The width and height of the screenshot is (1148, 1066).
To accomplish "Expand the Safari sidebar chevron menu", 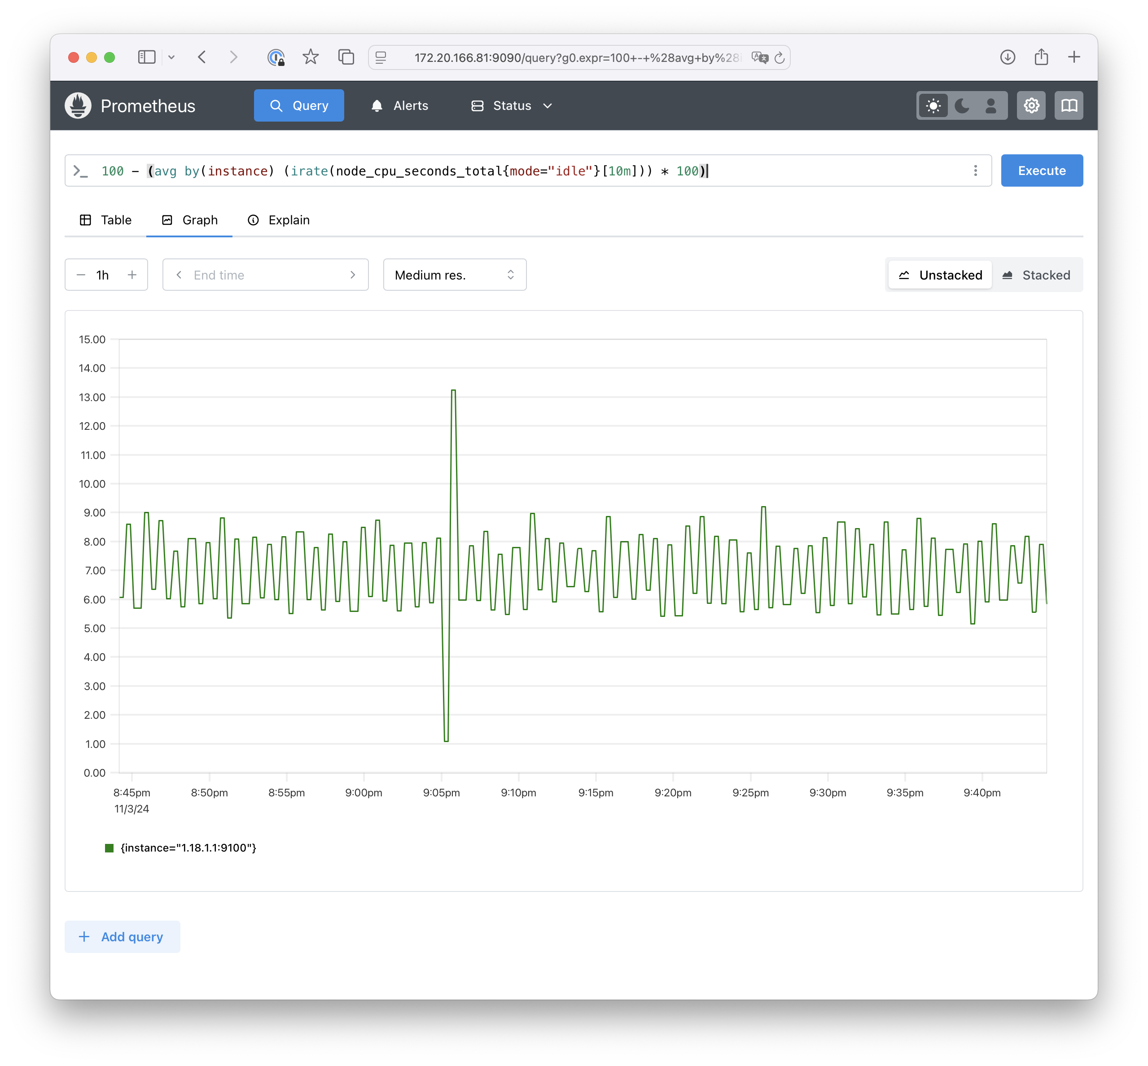I will click(x=171, y=57).
